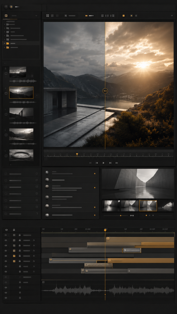Select the first pagination dot below the filmstrip

(x=146, y=216)
